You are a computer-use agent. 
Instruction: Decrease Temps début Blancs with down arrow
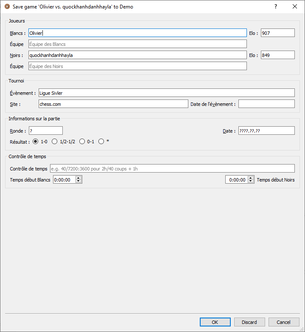(x=78, y=182)
